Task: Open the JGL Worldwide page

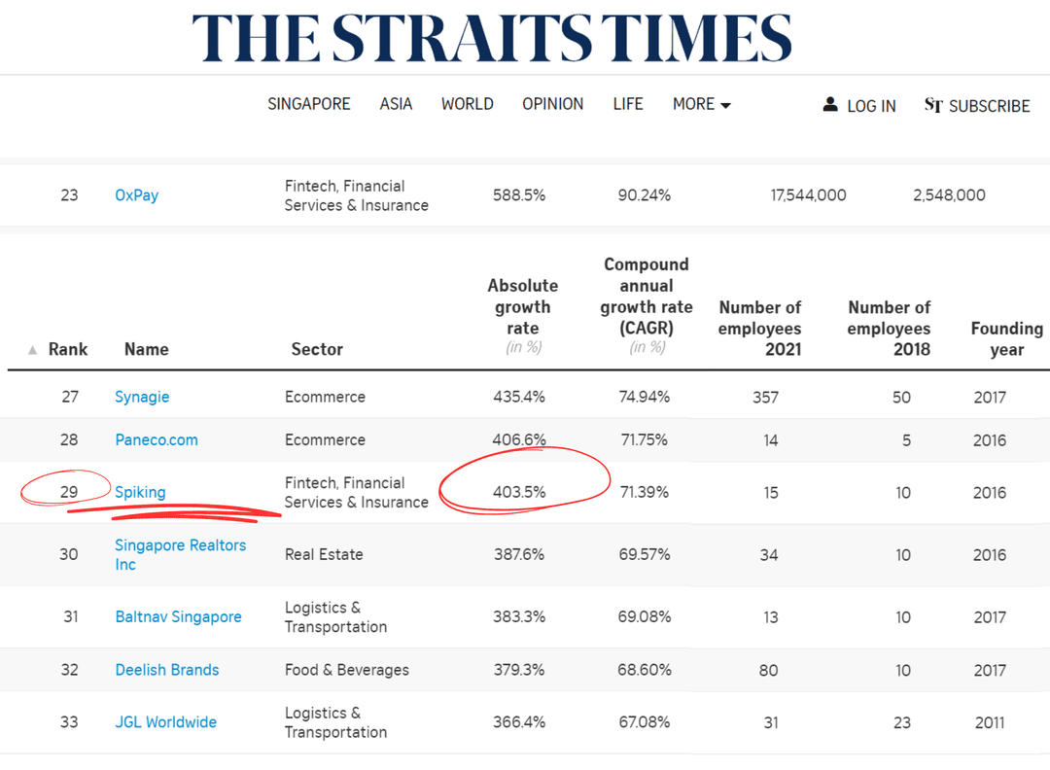Action: click(x=165, y=721)
